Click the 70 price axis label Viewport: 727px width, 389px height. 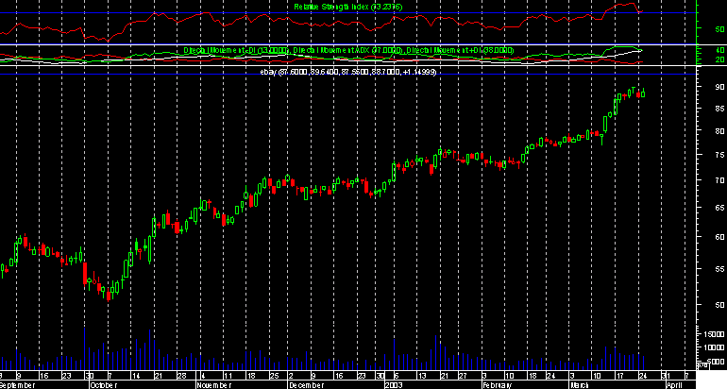[719, 180]
